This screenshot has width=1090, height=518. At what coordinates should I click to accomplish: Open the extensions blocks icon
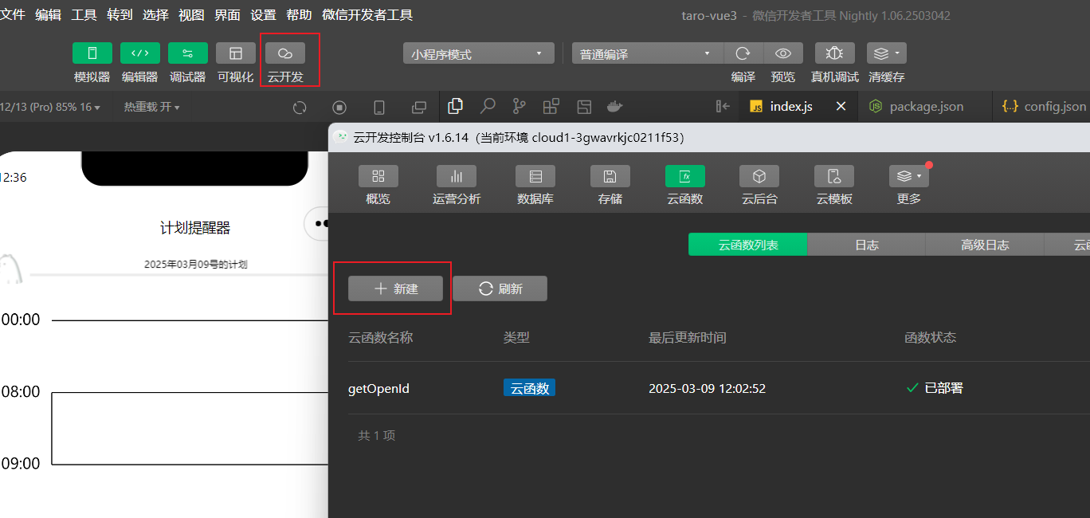click(x=551, y=106)
